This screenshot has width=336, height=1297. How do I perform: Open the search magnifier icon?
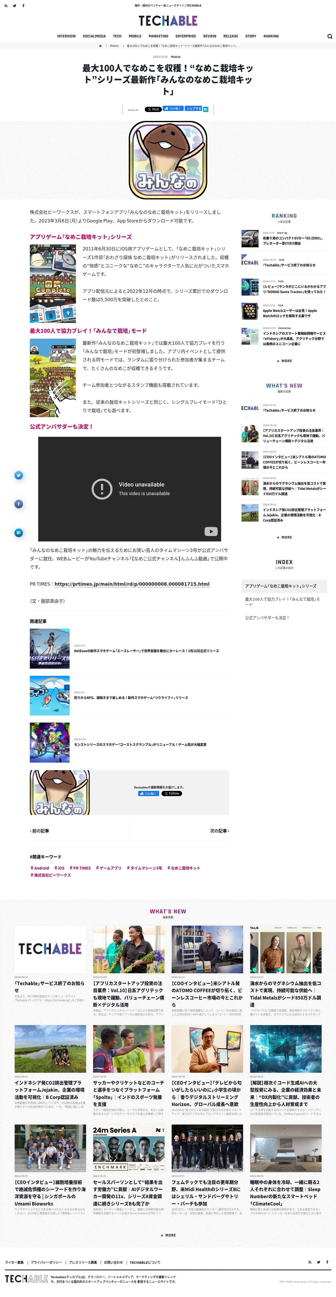point(329,36)
